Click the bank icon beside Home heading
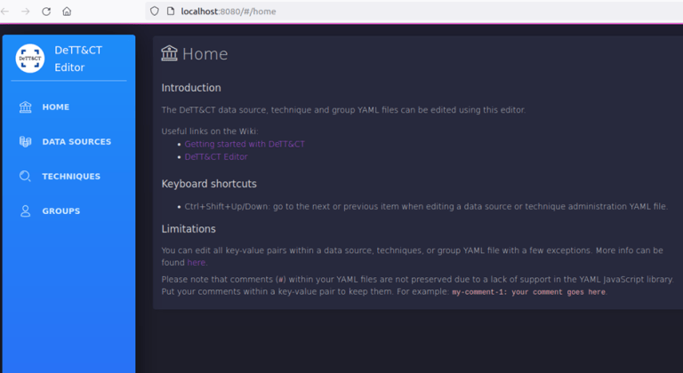Image resolution: width=683 pixels, height=373 pixels. (x=169, y=54)
